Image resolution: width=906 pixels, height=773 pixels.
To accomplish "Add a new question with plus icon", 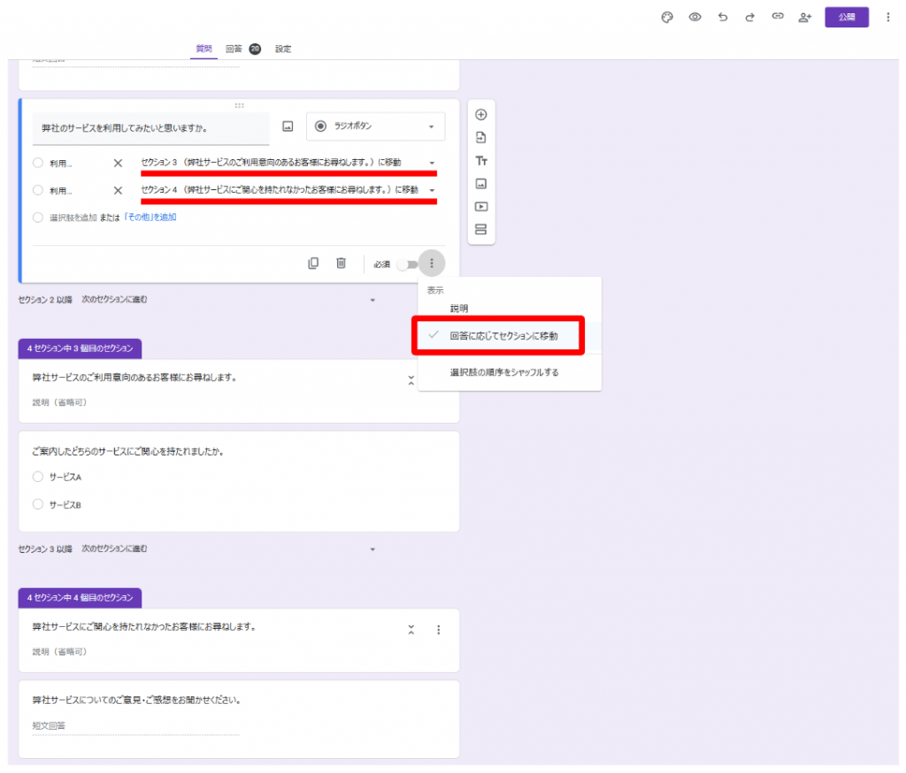I will [481, 115].
